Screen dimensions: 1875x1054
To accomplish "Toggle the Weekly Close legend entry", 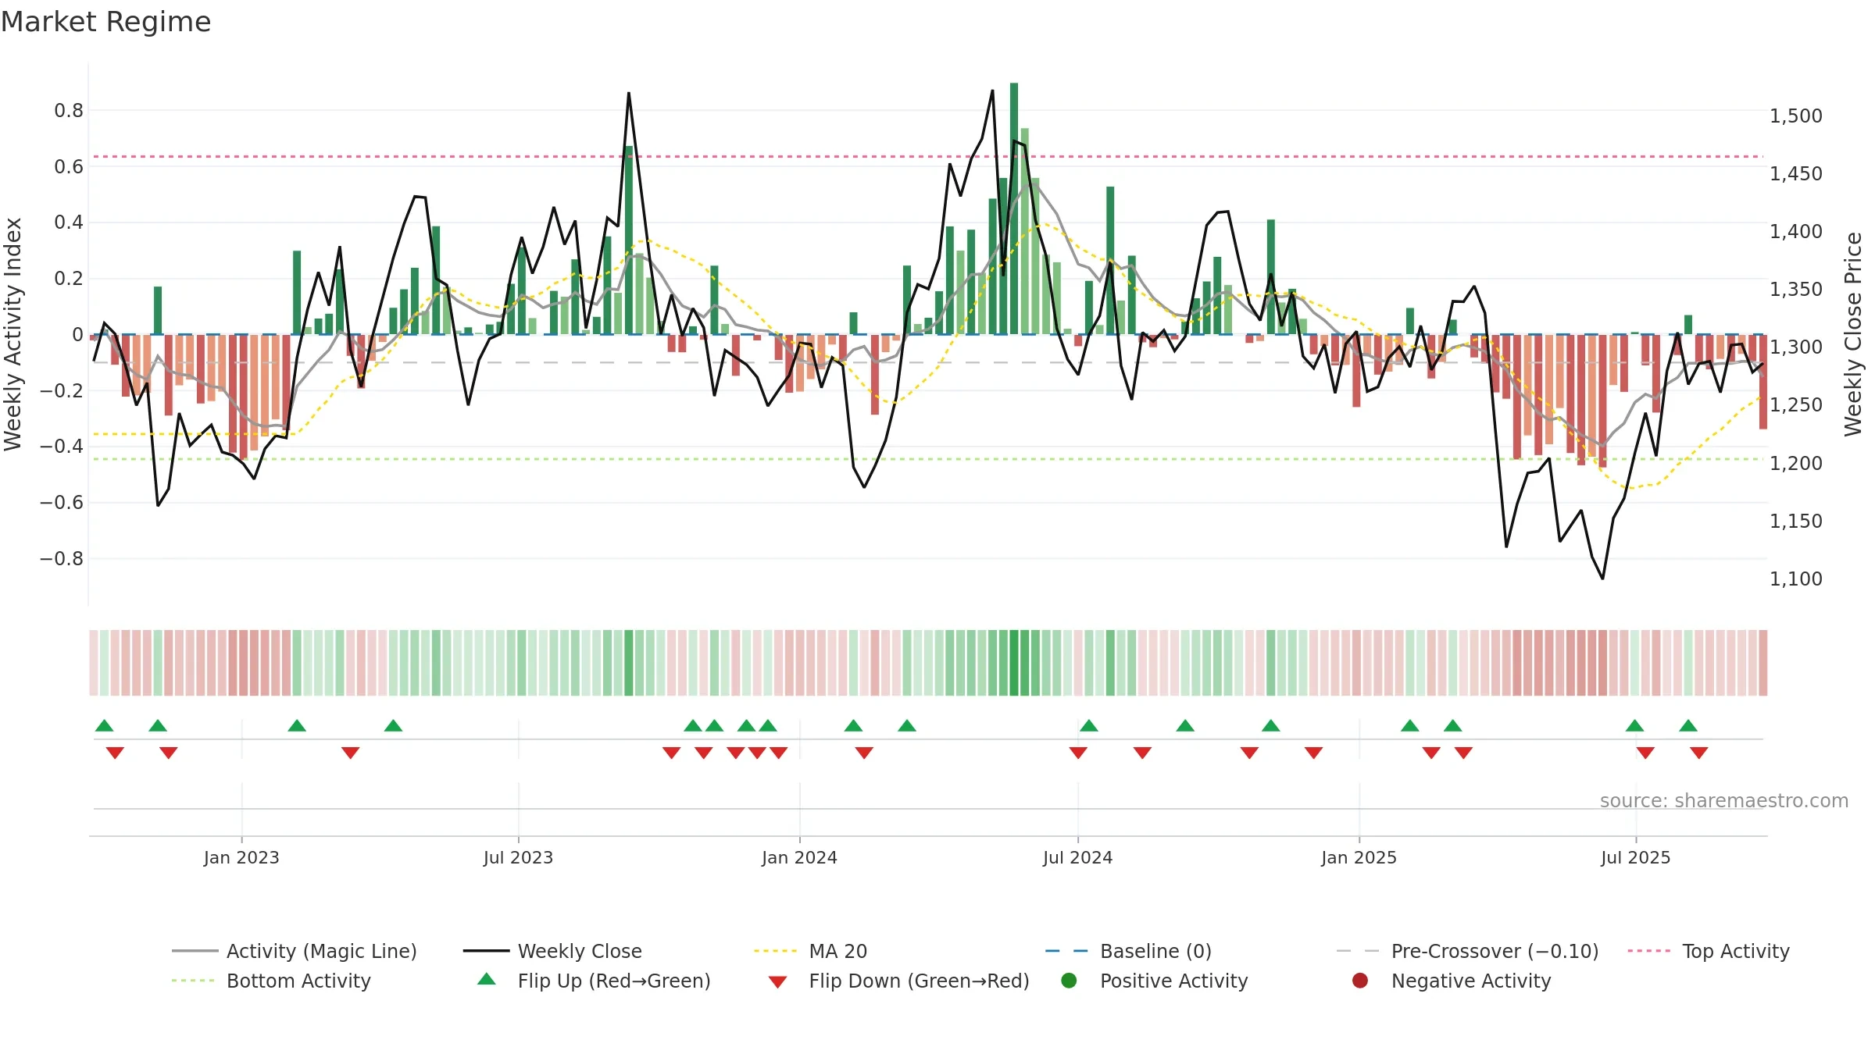I will click(x=552, y=951).
